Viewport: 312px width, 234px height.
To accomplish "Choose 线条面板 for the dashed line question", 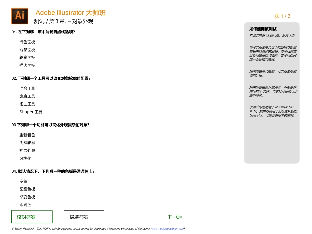I will click(27, 50).
